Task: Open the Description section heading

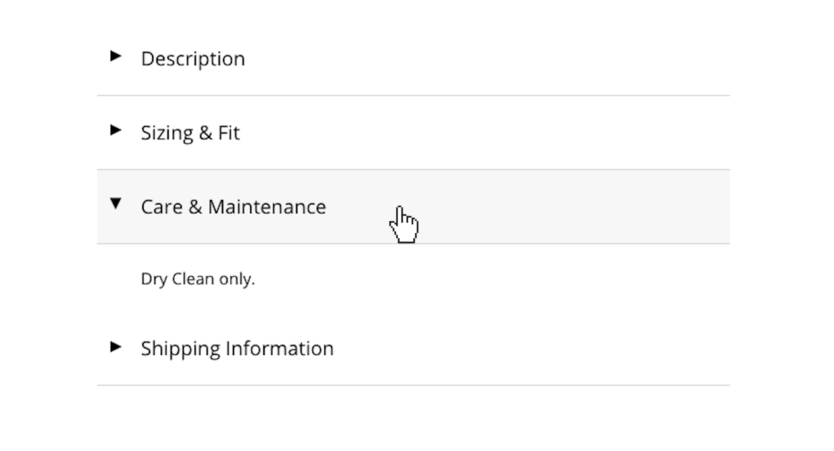Action: (x=193, y=59)
